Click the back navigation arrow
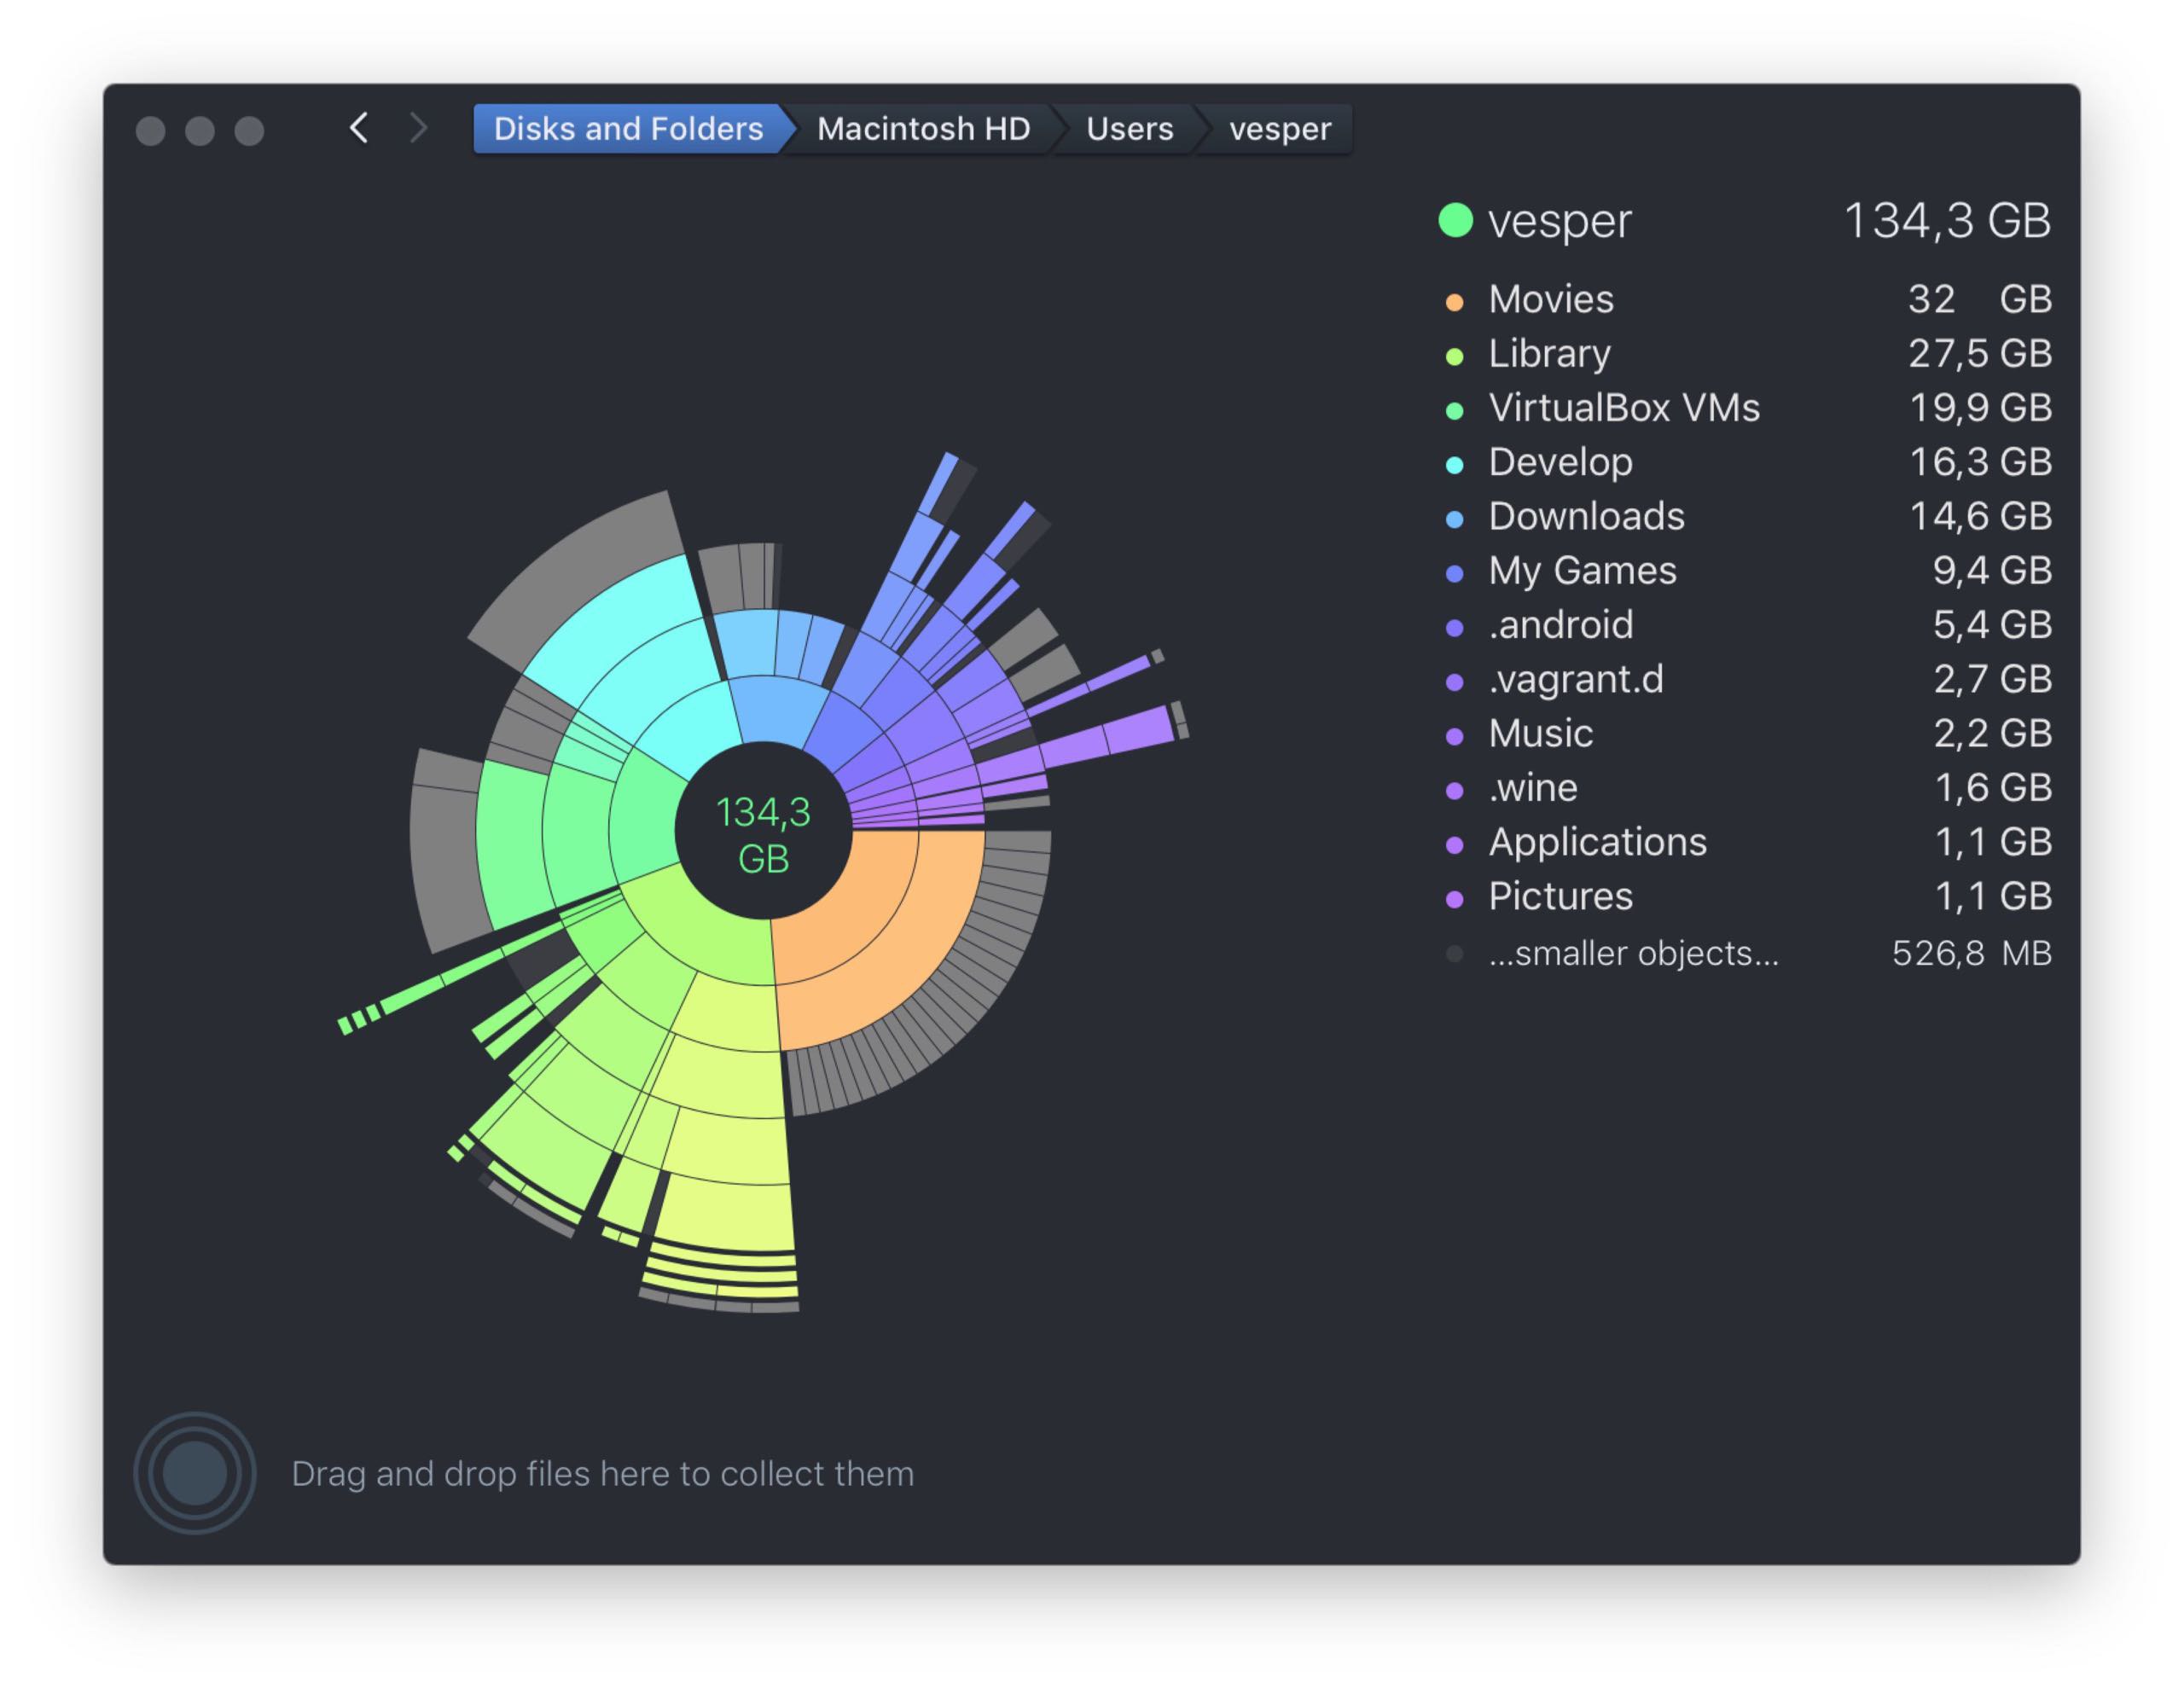Viewport: 2184px width, 1688px height. click(x=359, y=128)
